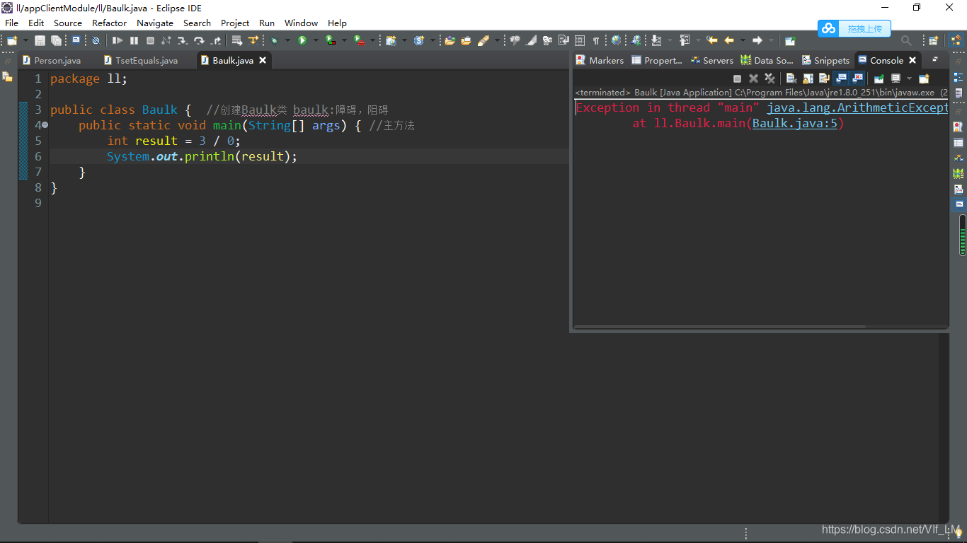Open the File menu
Viewport: 967px width, 543px height.
(x=11, y=23)
